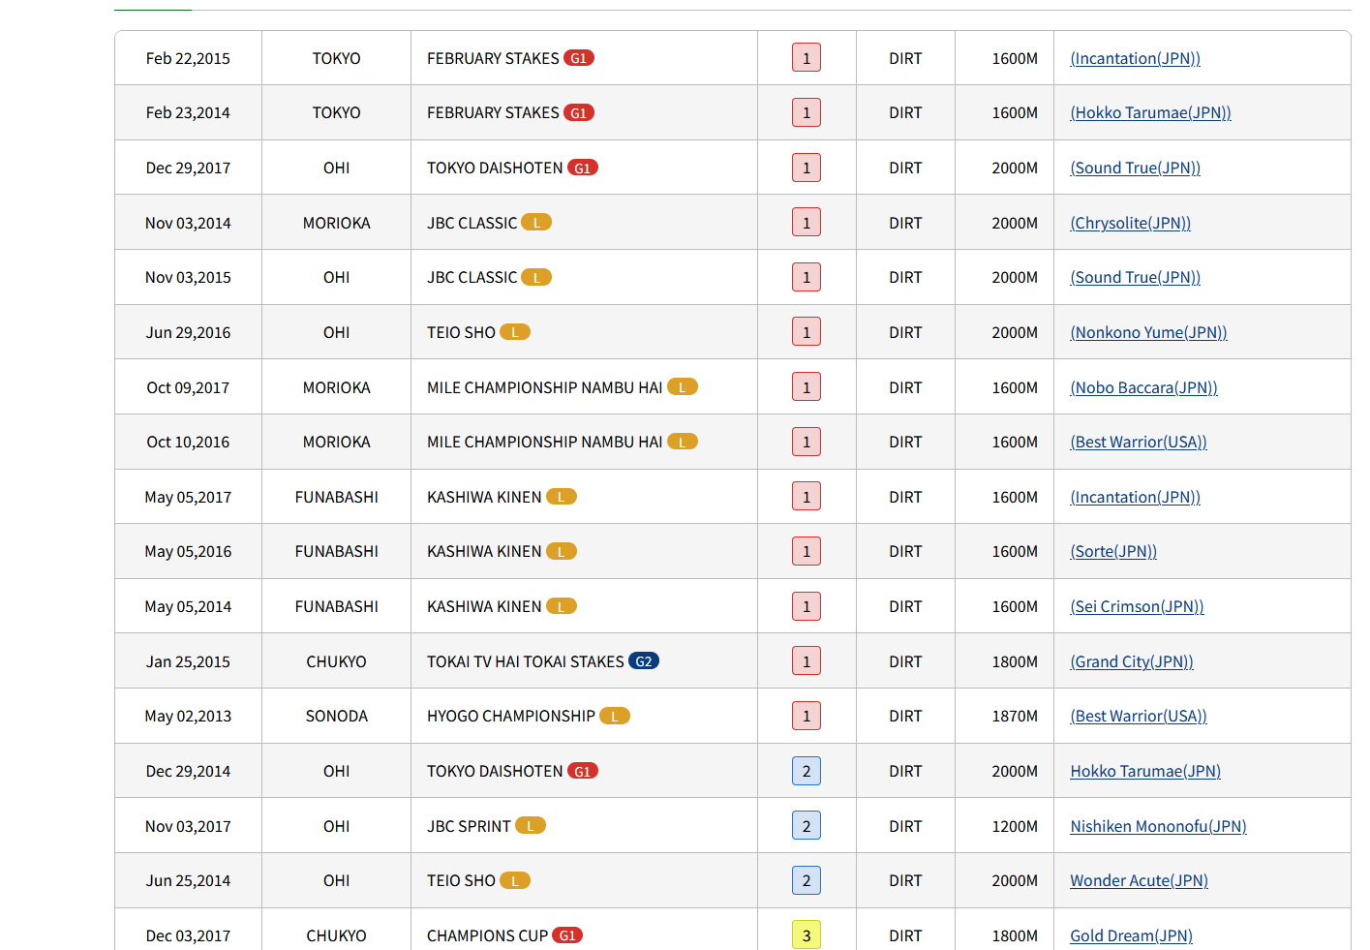Select DIRT in Jun 29,2016 row
This screenshot has width=1370, height=950.
(x=905, y=332)
